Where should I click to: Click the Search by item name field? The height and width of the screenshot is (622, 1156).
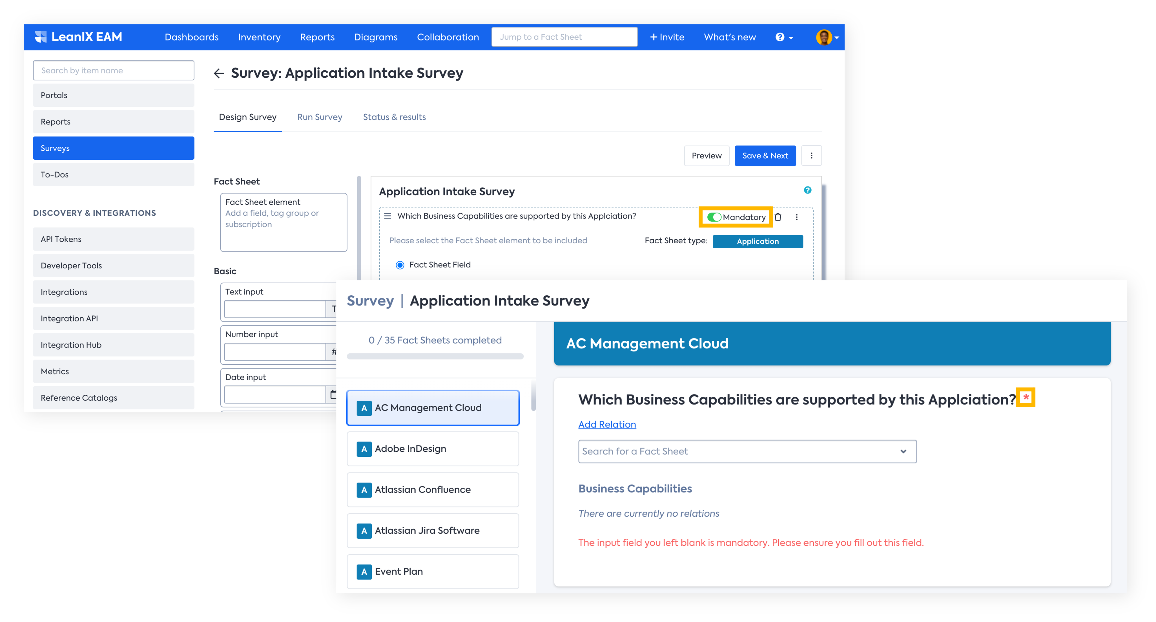tap(114, 70)
